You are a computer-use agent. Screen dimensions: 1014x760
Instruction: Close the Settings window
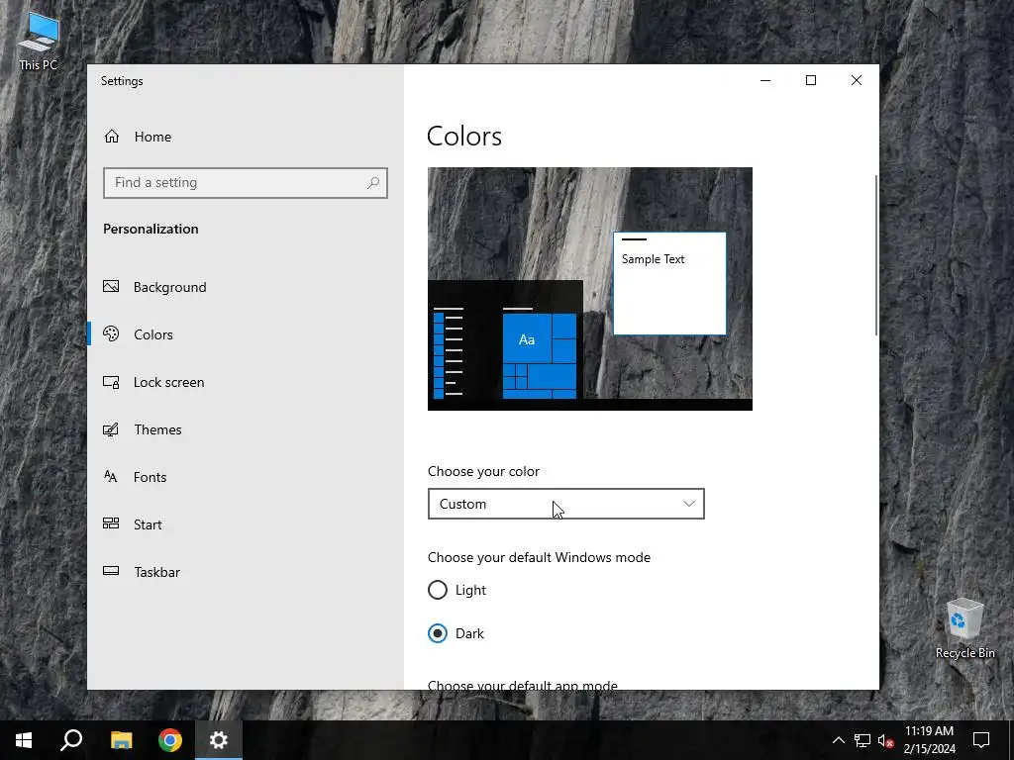pos(857,80)
